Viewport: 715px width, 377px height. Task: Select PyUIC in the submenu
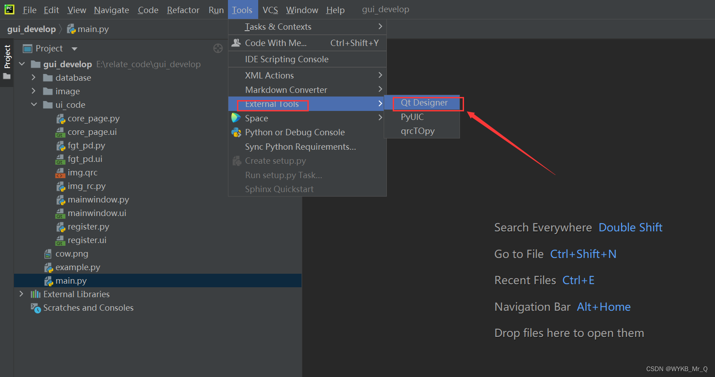click(412, 117)
